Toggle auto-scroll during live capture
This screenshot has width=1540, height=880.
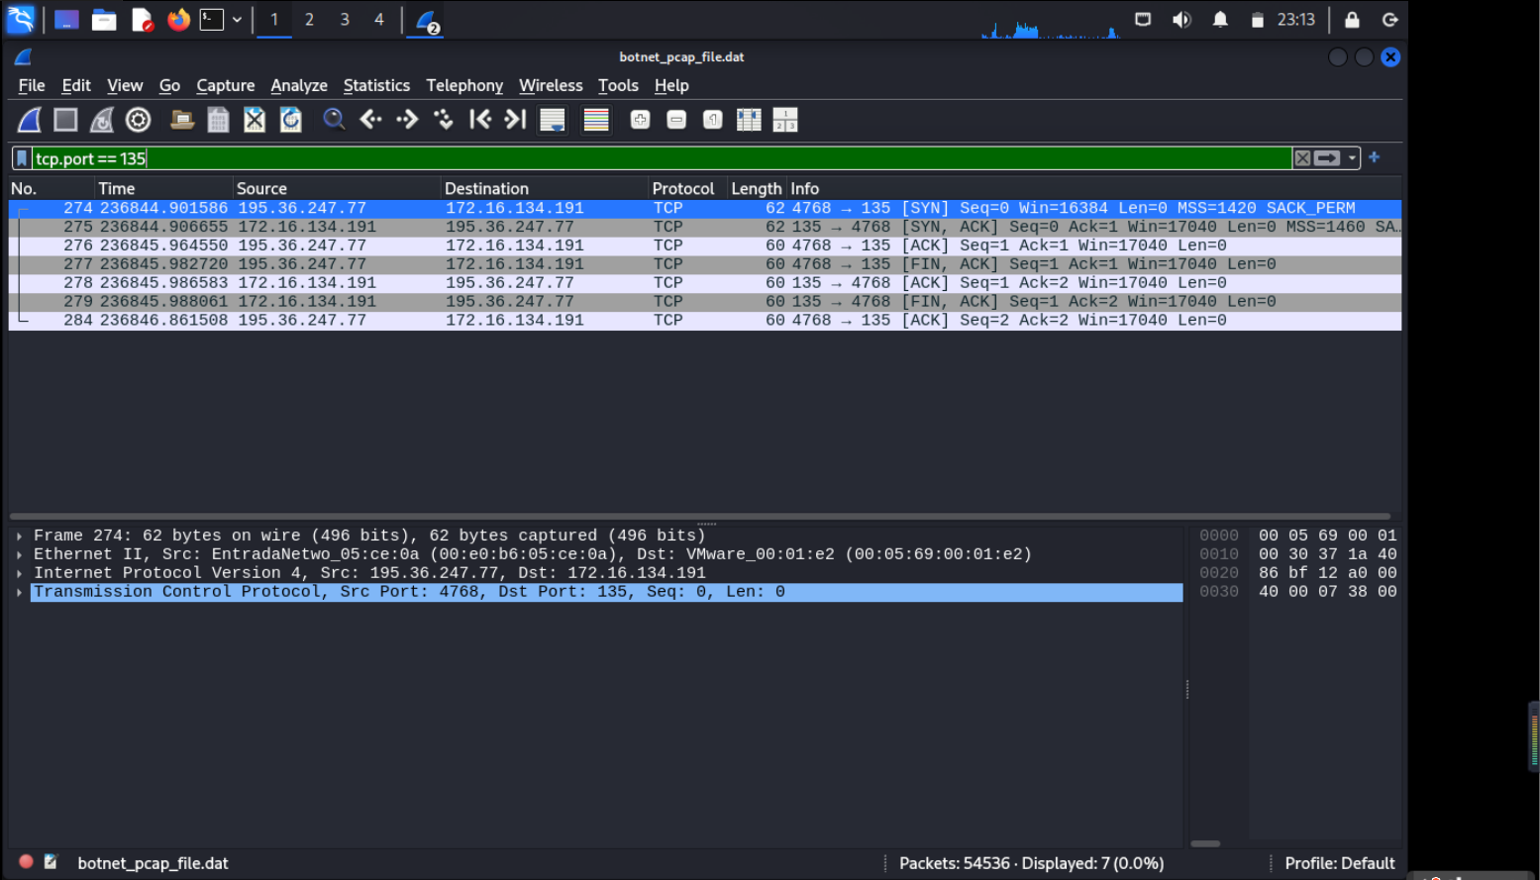coord(552,120)
